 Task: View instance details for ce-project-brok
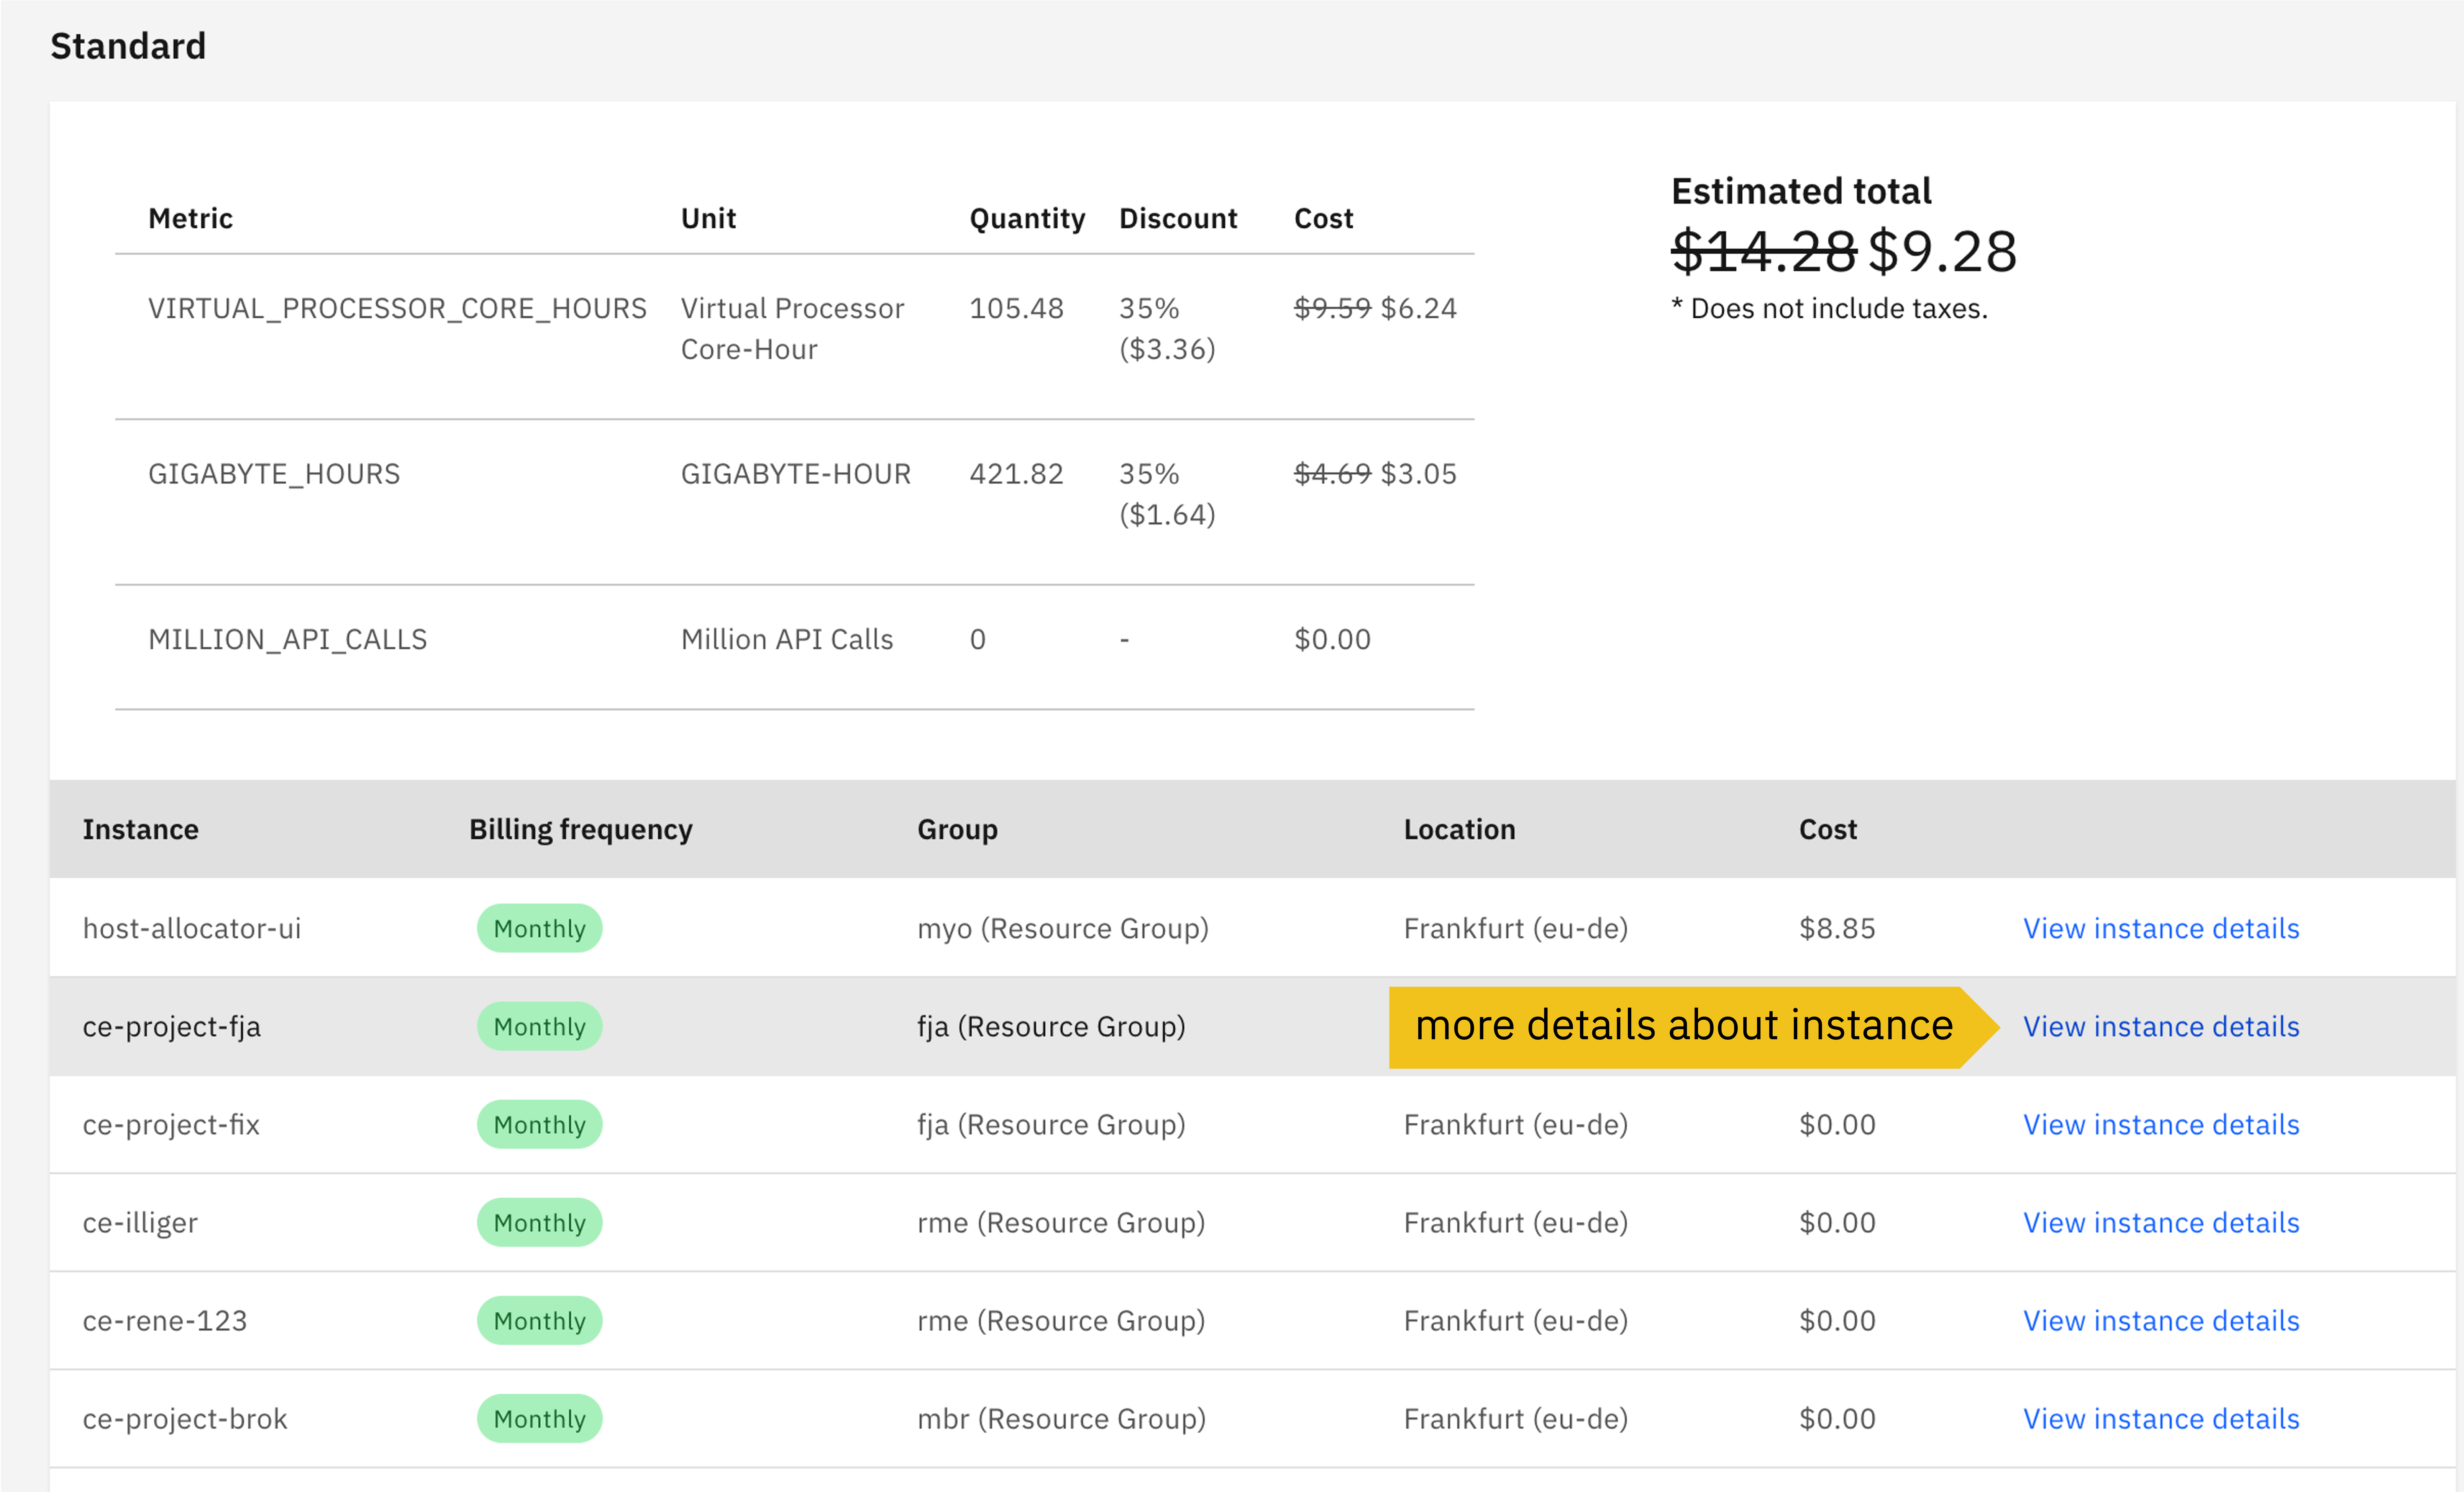2160,1418
